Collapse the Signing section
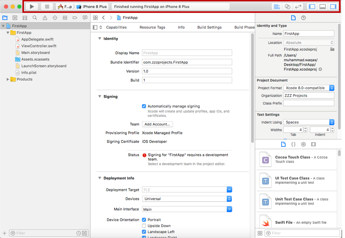The image size is (345, 238). coord(100,97)
